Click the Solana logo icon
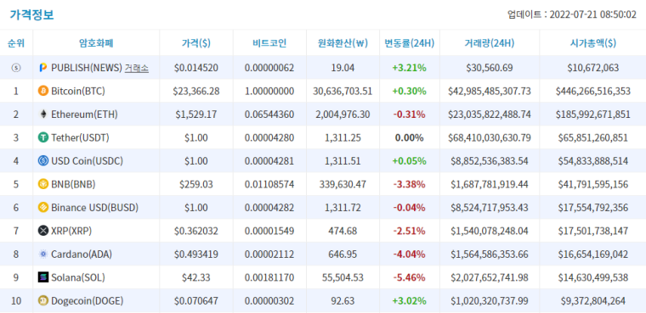This screenshot has height=313, width=646. [43, 277]
